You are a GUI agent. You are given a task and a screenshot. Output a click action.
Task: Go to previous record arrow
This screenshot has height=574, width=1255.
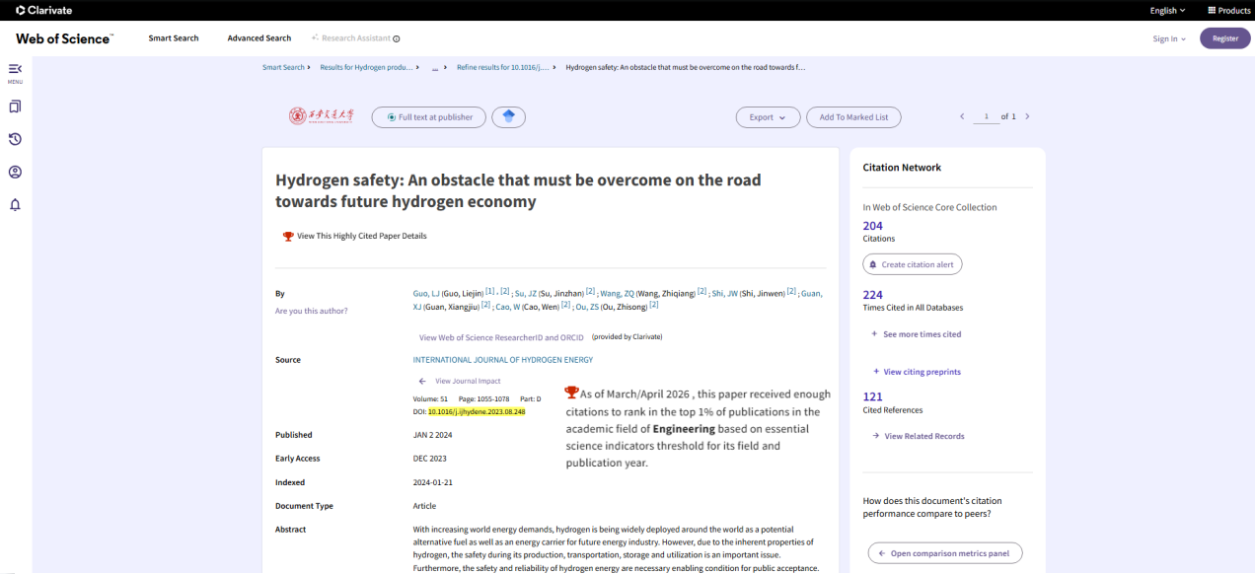[962, 116]
